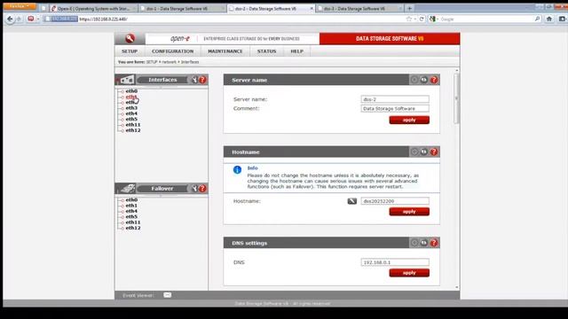Screen dimensions: 568x319
Task: Click the blue Info icon in Hostname box
Action: [x=237, y=169]
